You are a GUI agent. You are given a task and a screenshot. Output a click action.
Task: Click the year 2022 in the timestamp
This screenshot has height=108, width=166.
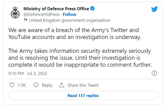click(43, 73)
